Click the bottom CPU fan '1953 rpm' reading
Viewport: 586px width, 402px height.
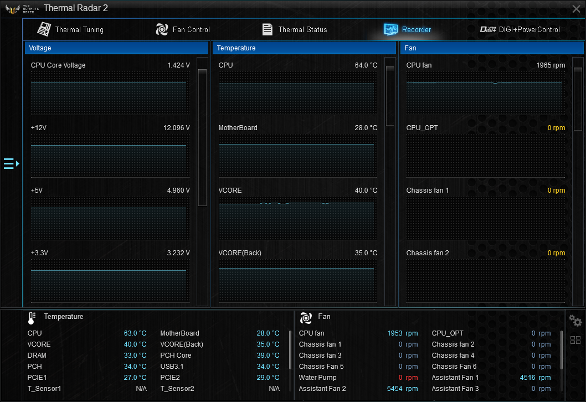tap(402, 333)
